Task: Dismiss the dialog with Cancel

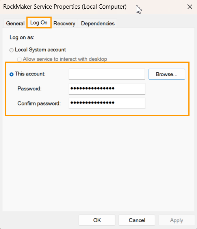Action: click(x=137, y=220)
